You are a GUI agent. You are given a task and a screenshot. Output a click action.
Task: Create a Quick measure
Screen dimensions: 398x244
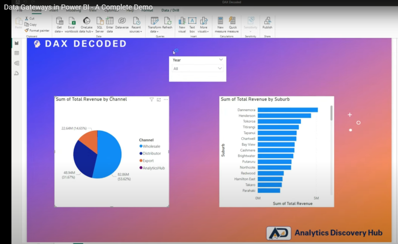(232, 25)
